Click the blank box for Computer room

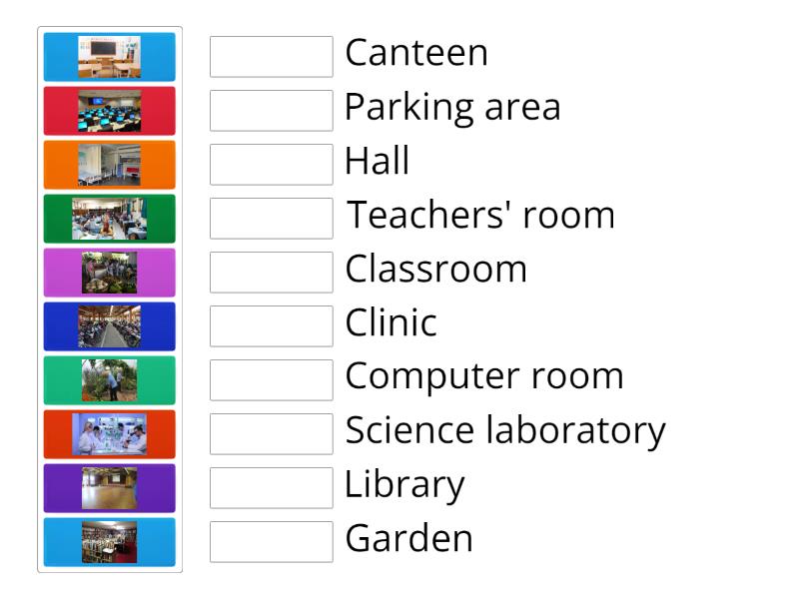[271, 380]
